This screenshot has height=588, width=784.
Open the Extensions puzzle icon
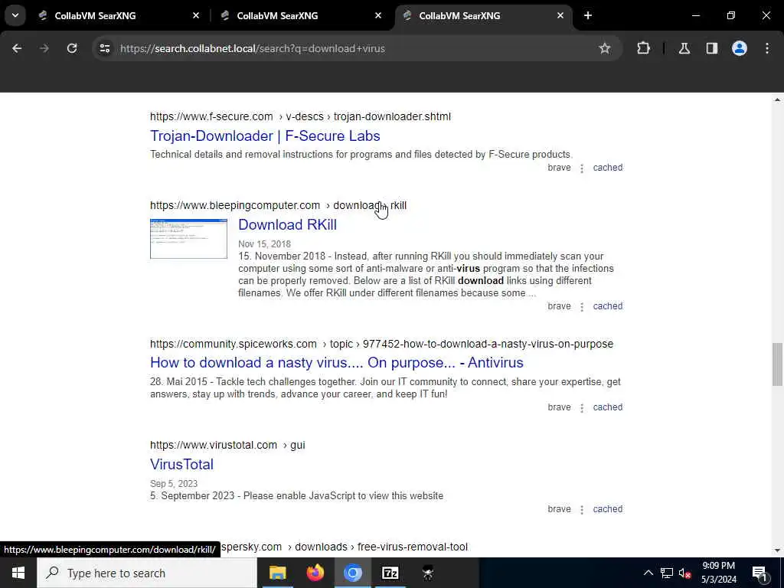point(643,48)
